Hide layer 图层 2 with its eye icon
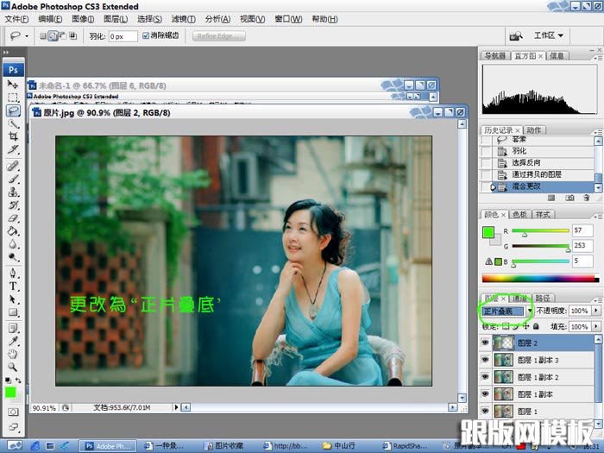Screen dimensions: 604x453 click(x=487, y=343)
